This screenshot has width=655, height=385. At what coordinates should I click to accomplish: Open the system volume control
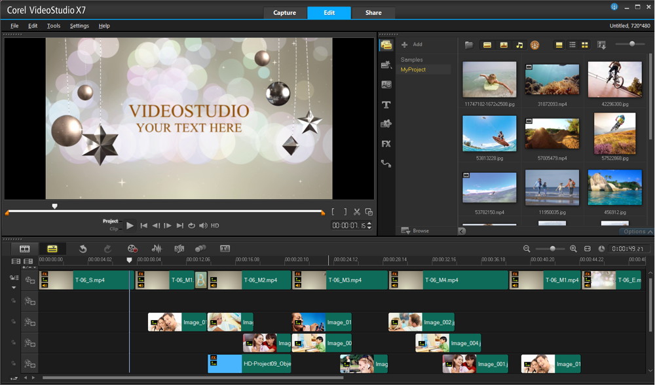point(203,225)
